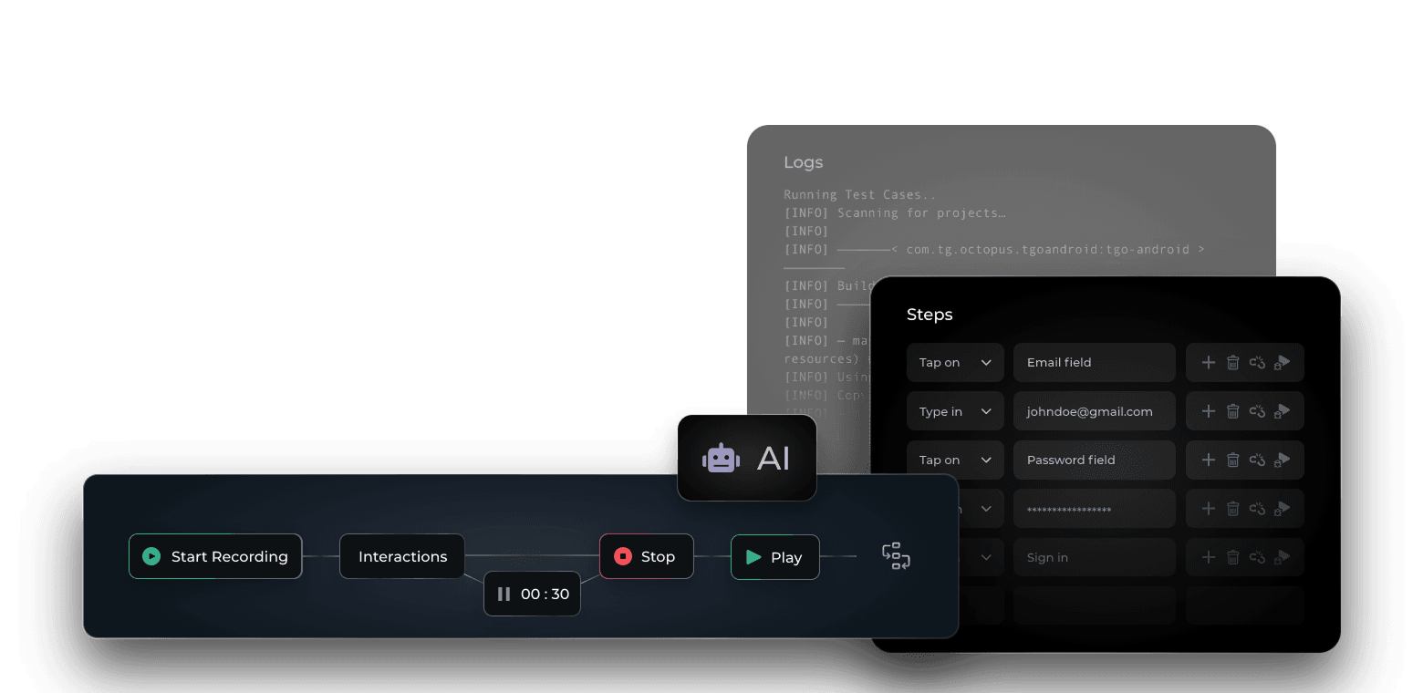Click the AI robot icon
This screenshot has height=693, width=1423.
click(721, 458)
